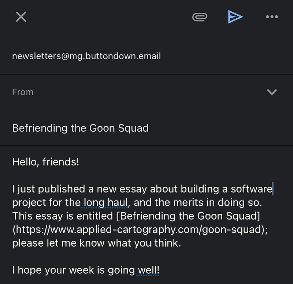Close the email compose draft
The width and height of the screenshot is (293, 284).
[x=21, y=17]
